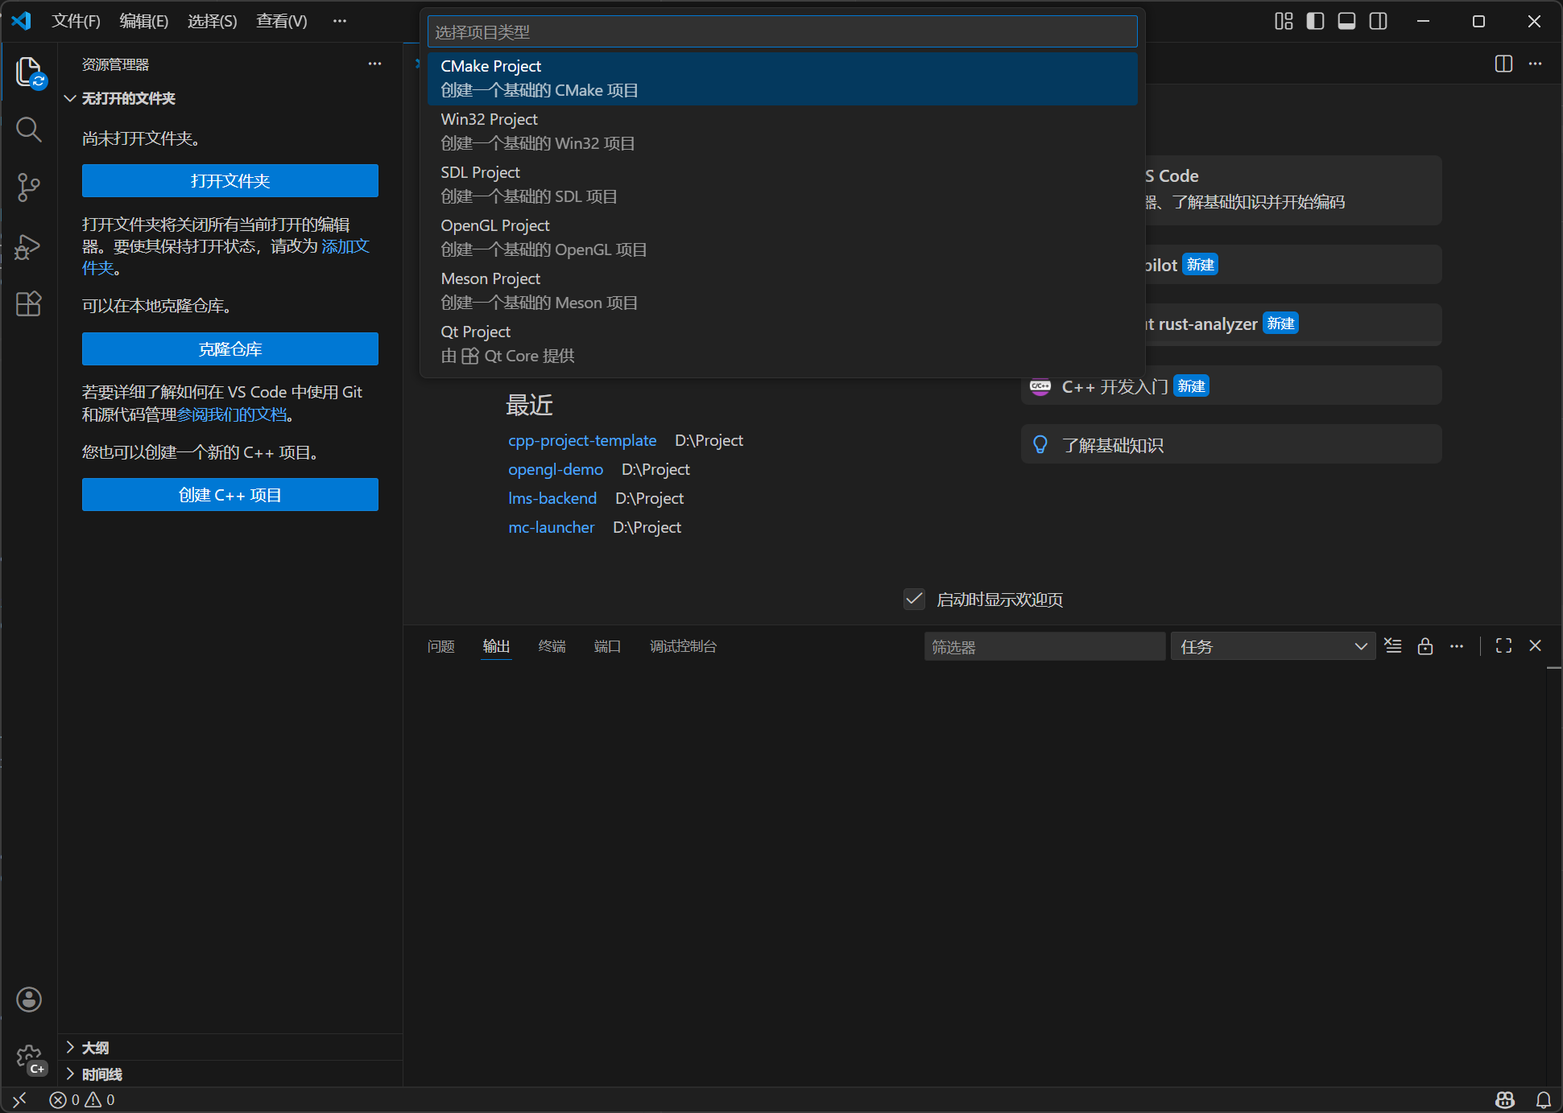Toggle the primary sidebar visibility
Image resolution: width=1563 pixels, height=1113 pixels.
point(1315,21)
